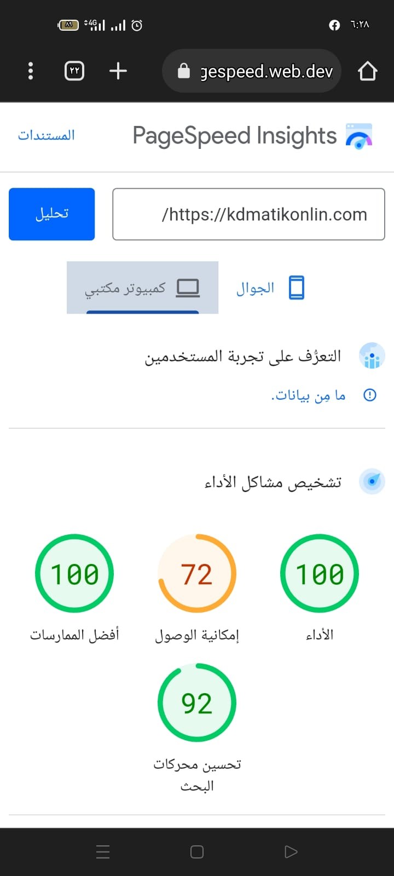Screen dimensions: 394x876
Task: Open the المستندات docs link
Action: (47, 135)
